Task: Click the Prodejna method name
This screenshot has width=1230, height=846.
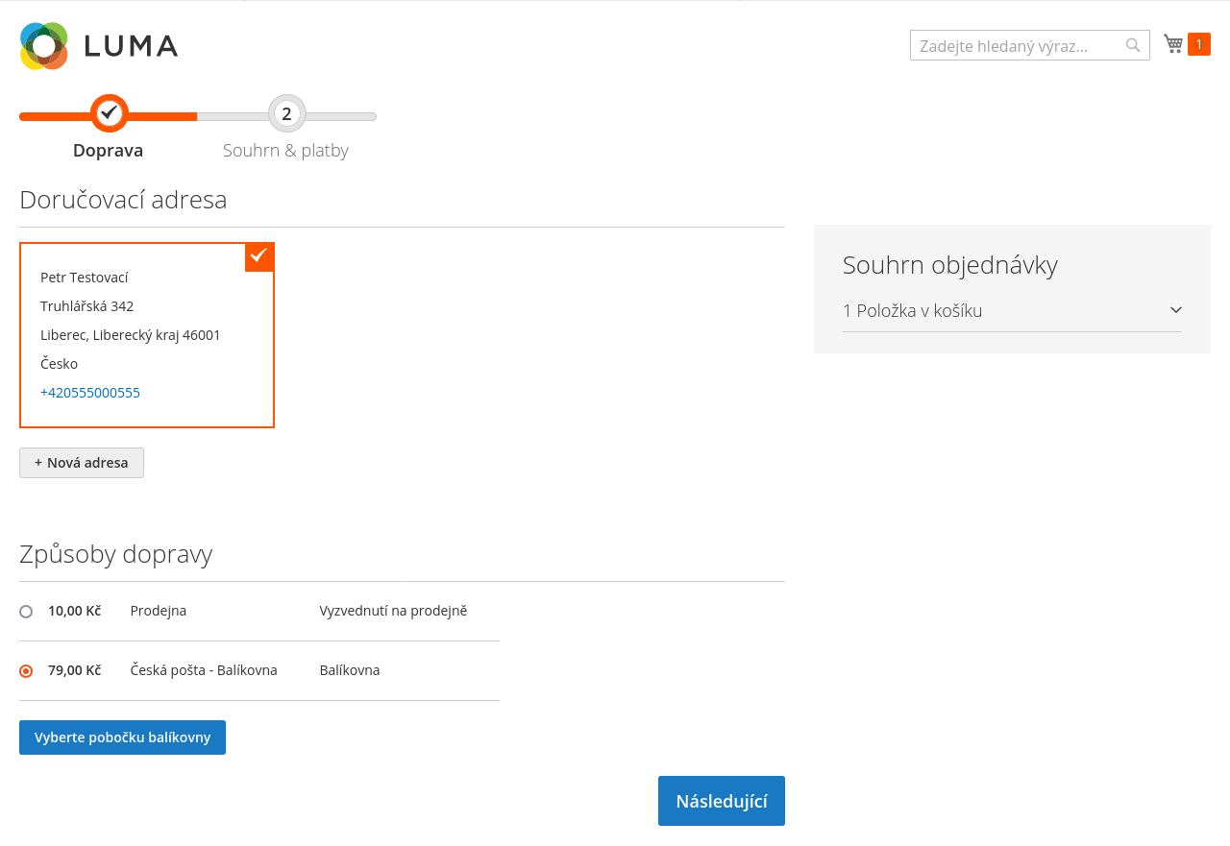Action: coord(159,611)
